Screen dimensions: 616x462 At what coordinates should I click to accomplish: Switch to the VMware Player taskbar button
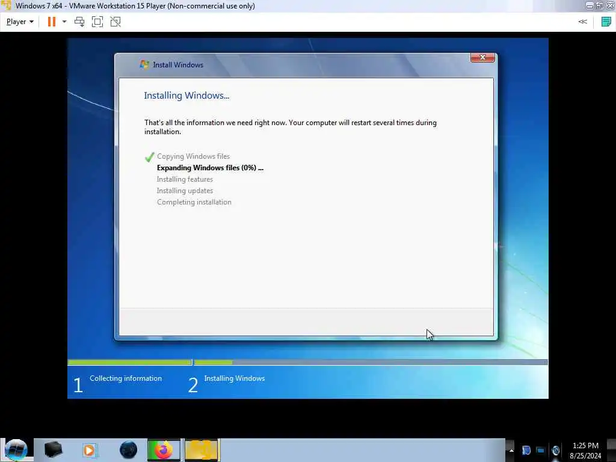click(202, 450)
